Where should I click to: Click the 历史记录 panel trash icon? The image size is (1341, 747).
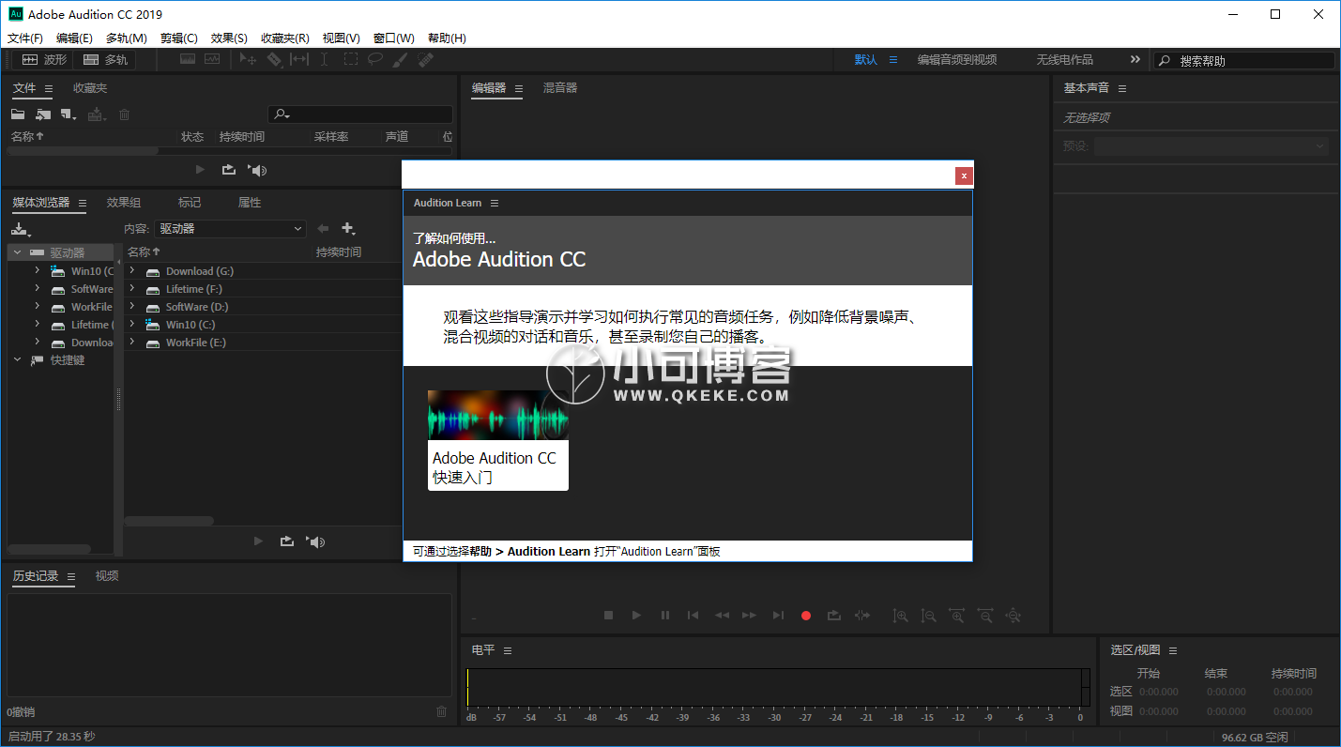[442, 711]
